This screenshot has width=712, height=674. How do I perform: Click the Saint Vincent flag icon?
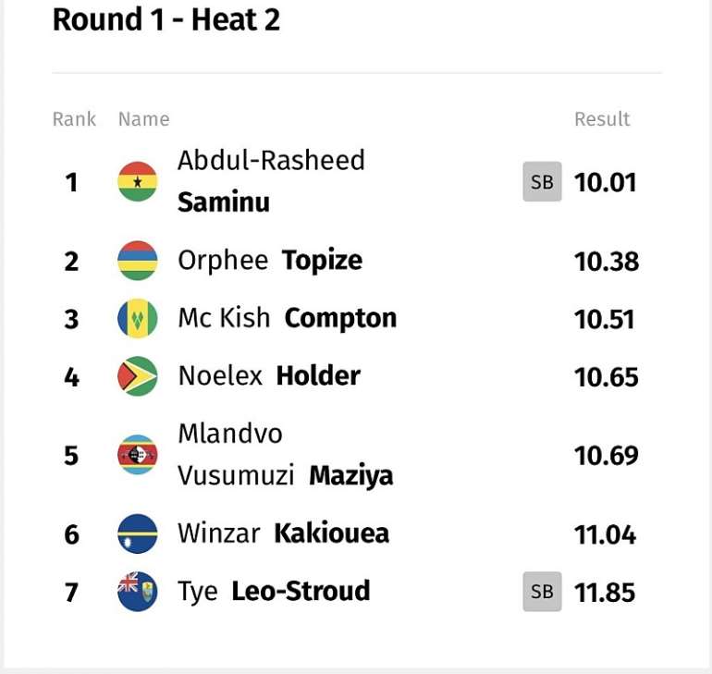click(x=137, y=318)
